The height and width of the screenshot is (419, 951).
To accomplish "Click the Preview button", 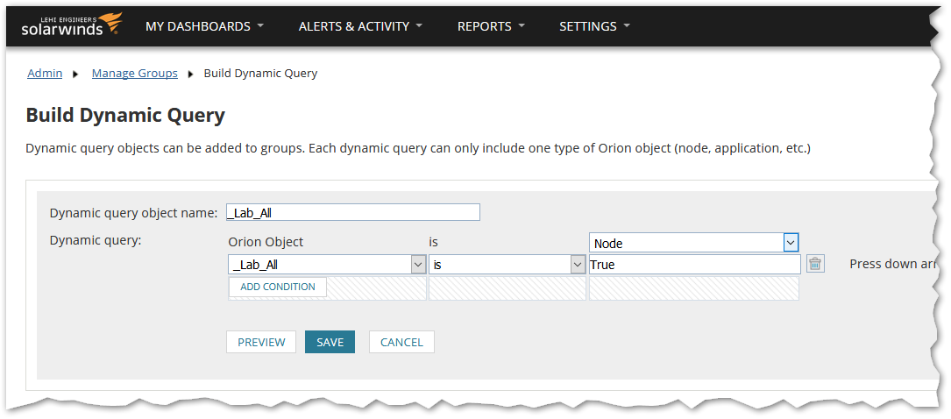I will coord(261,342).
